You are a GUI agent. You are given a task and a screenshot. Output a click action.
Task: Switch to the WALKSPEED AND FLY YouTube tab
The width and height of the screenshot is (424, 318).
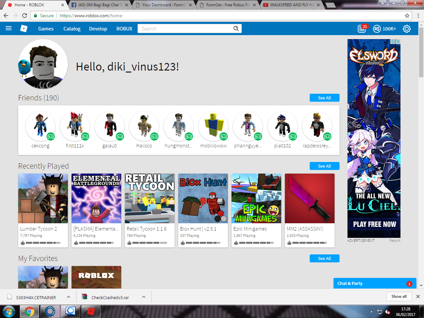coord(291,5)
